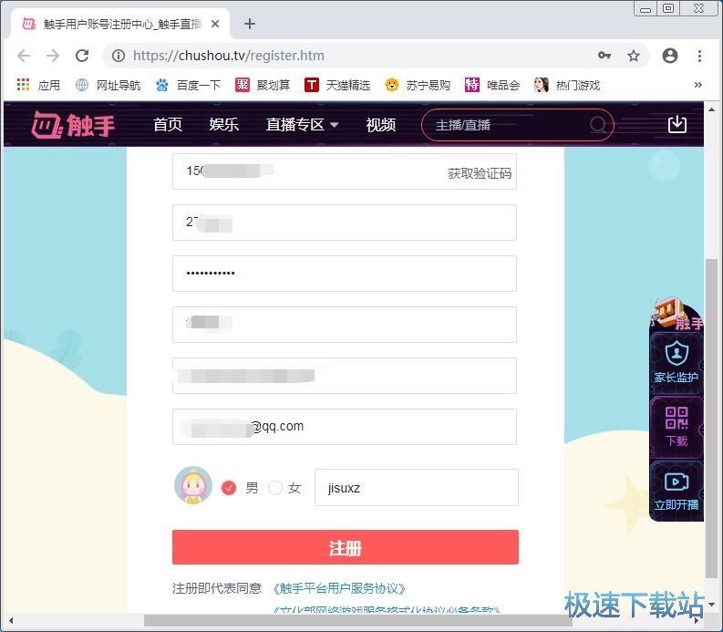Open 苏宁易购 bookmark
723x632 pixels.
418,85
